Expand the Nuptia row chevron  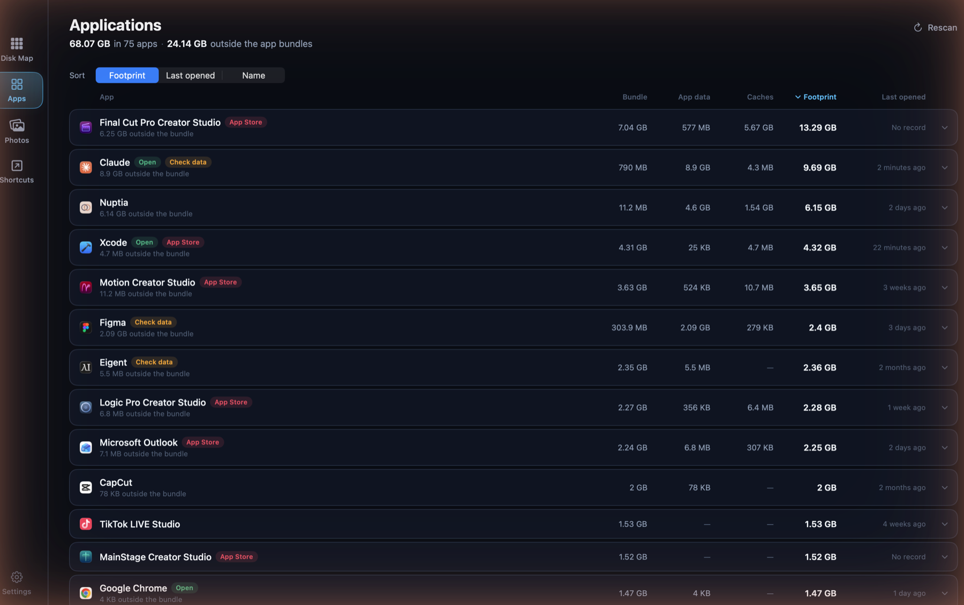[x=945, y=208]
